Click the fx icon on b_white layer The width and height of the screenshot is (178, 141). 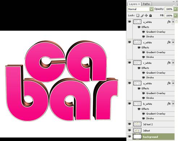click(169, 104)
